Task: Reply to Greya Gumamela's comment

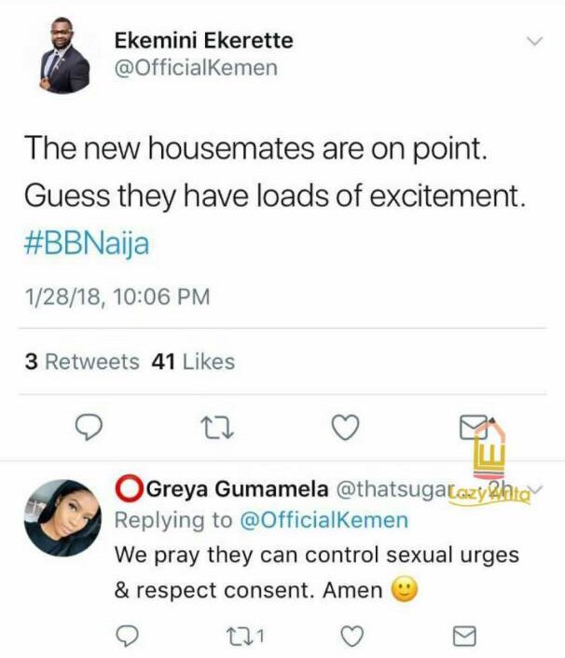Action: (x=129, y=636)
